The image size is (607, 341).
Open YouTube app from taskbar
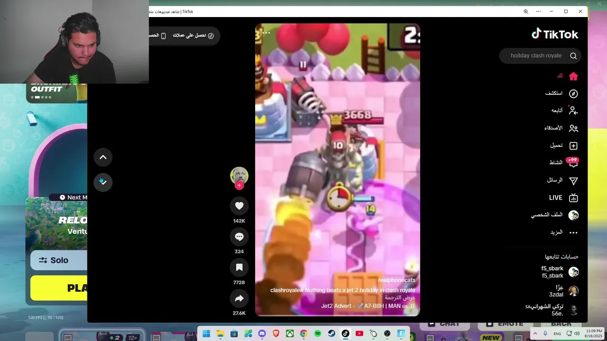(359, 333)
